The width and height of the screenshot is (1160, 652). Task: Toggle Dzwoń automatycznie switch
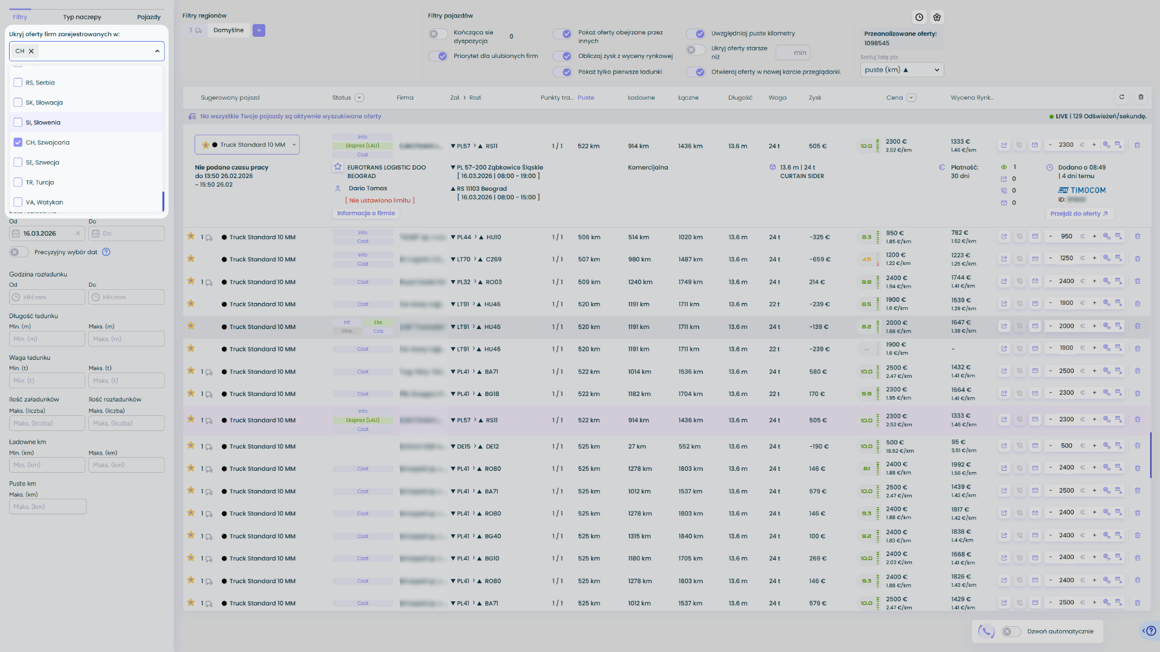point(1011,631)
